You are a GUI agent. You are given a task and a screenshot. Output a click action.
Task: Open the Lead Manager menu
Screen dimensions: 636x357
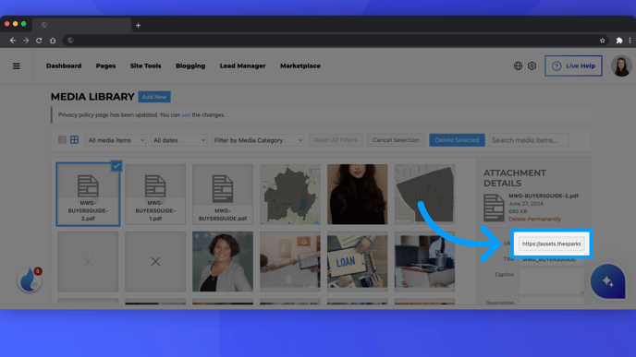[x=242, y=65]
